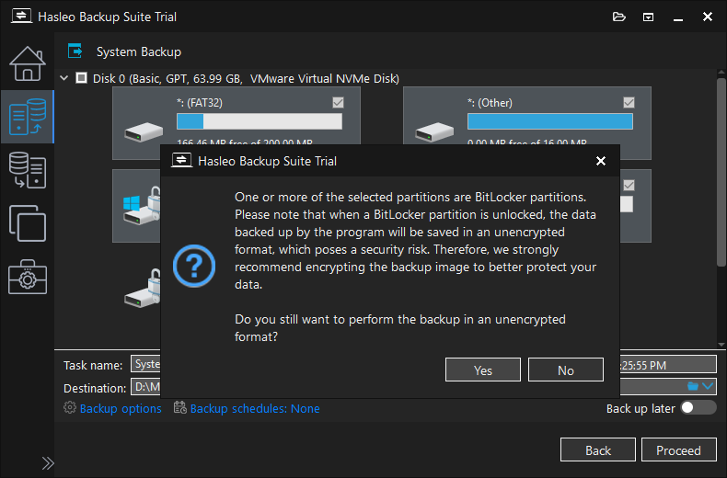
Task: Toggle the Other partition checkbox
Action: coord(629,102)
